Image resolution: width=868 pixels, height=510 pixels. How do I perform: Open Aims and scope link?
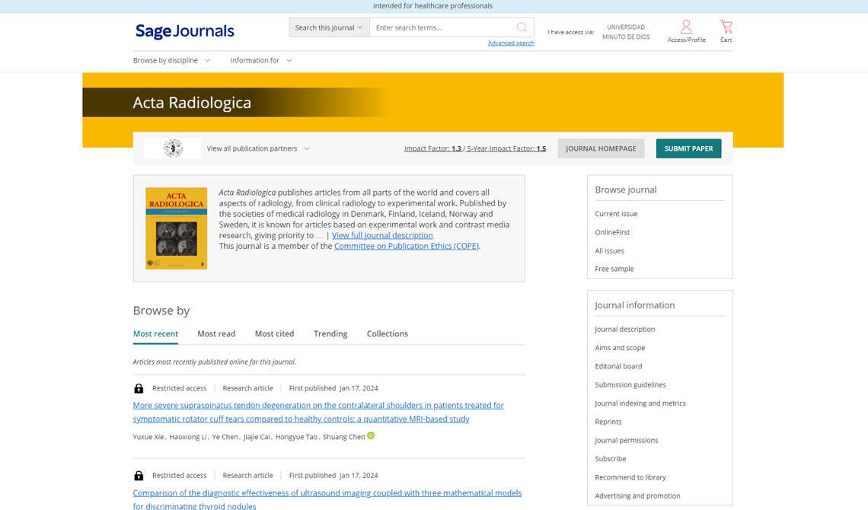[620, 348]
